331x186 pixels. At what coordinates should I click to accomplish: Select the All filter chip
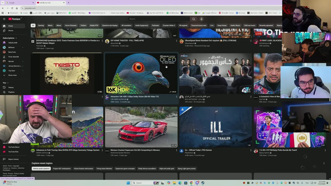click(33, 25)
